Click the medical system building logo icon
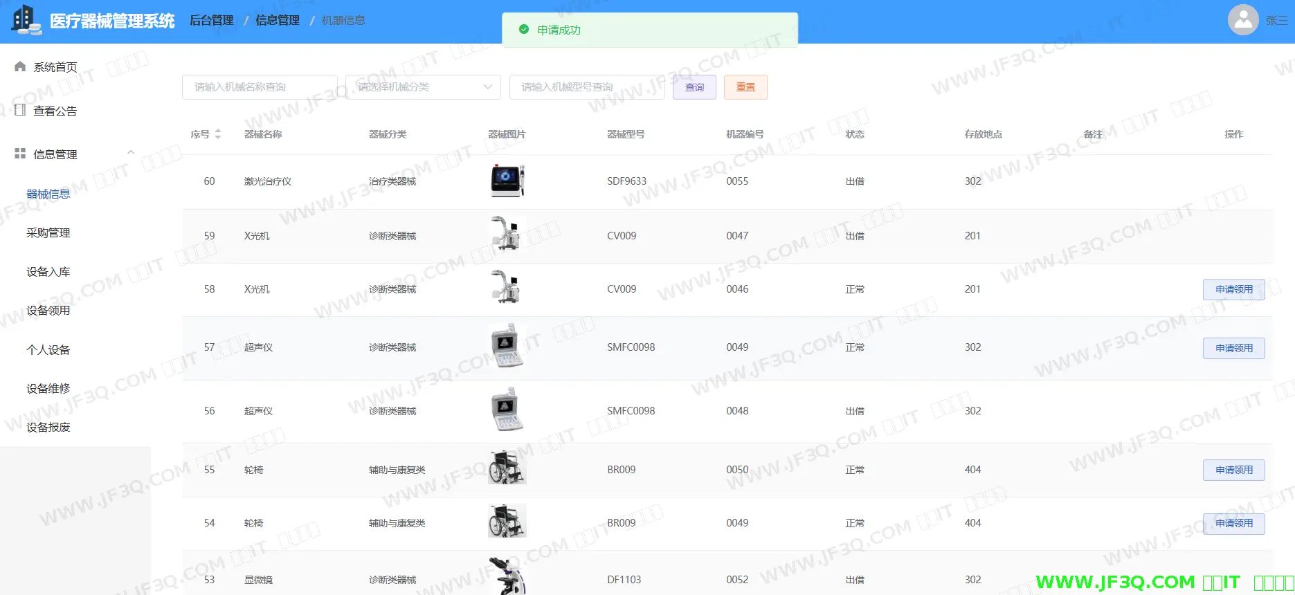The height and width of the screenshot is (595, 1295). click(26, 19)
